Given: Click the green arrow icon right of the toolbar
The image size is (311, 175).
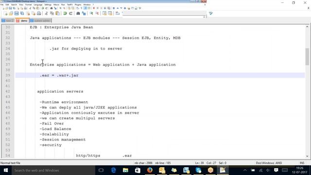Looking at the screenshot, I should [x=210, y=13].
